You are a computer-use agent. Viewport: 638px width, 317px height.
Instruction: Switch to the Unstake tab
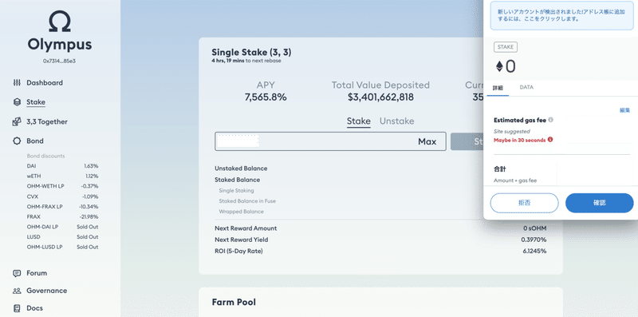(x=396, y=121)
